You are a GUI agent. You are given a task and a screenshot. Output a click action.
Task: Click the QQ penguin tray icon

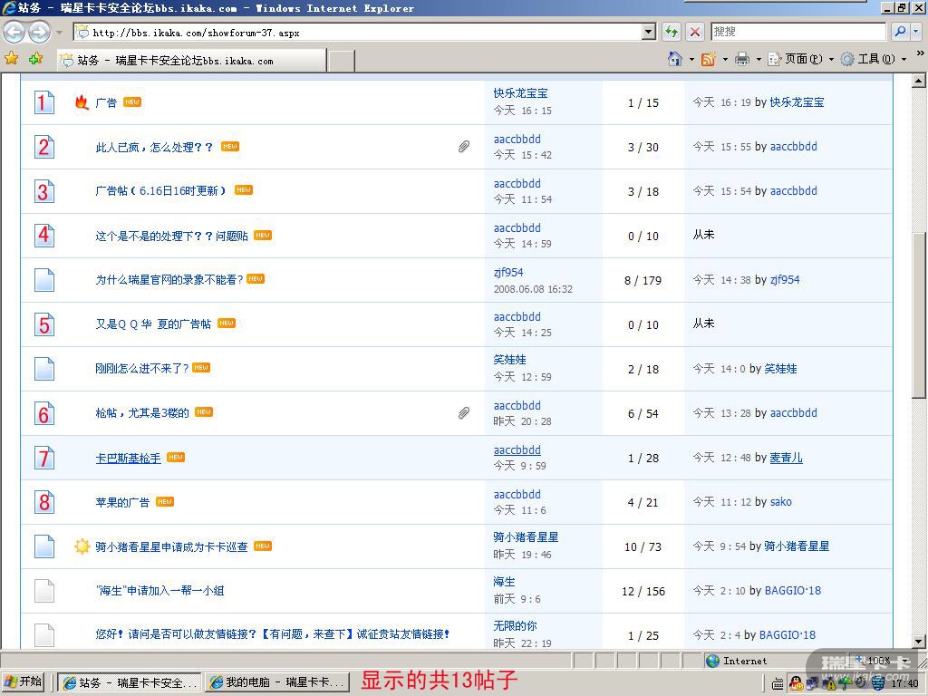coord(796,683)
